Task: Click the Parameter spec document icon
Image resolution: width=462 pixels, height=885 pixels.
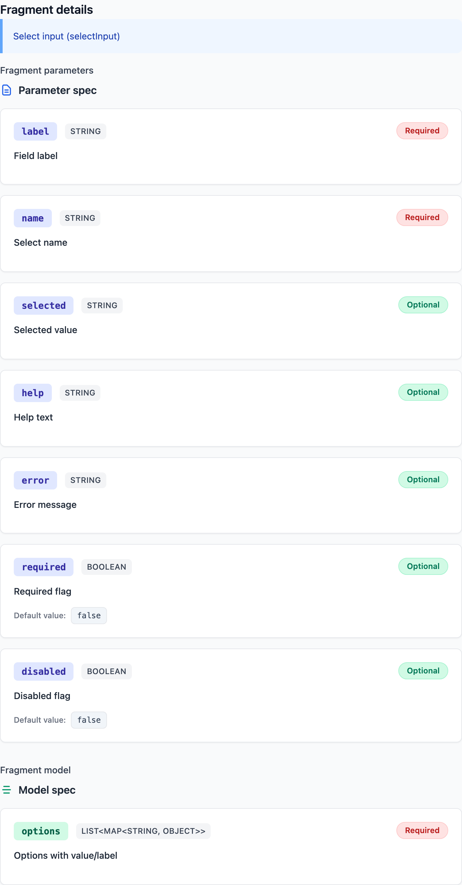Action: point(7,90)
